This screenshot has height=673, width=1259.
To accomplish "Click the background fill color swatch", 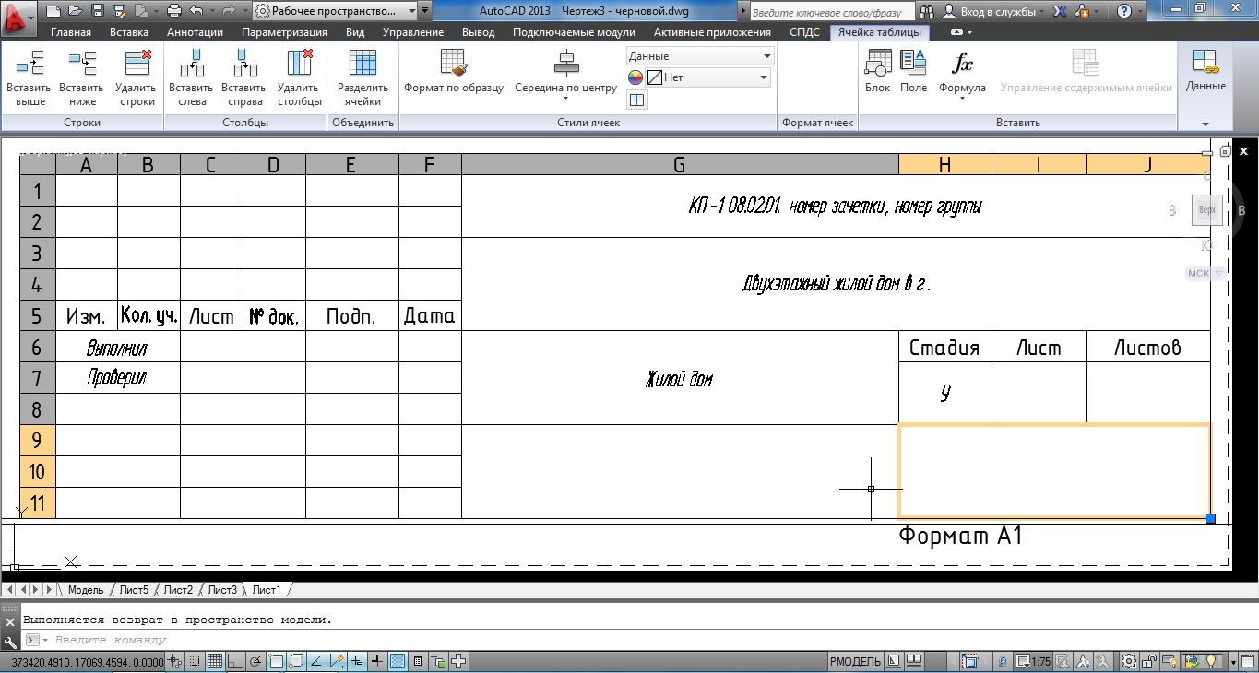I will tap(635, 77).
